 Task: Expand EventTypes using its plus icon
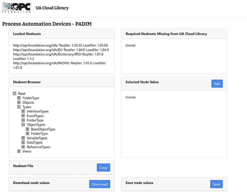[x=23, y=116]
